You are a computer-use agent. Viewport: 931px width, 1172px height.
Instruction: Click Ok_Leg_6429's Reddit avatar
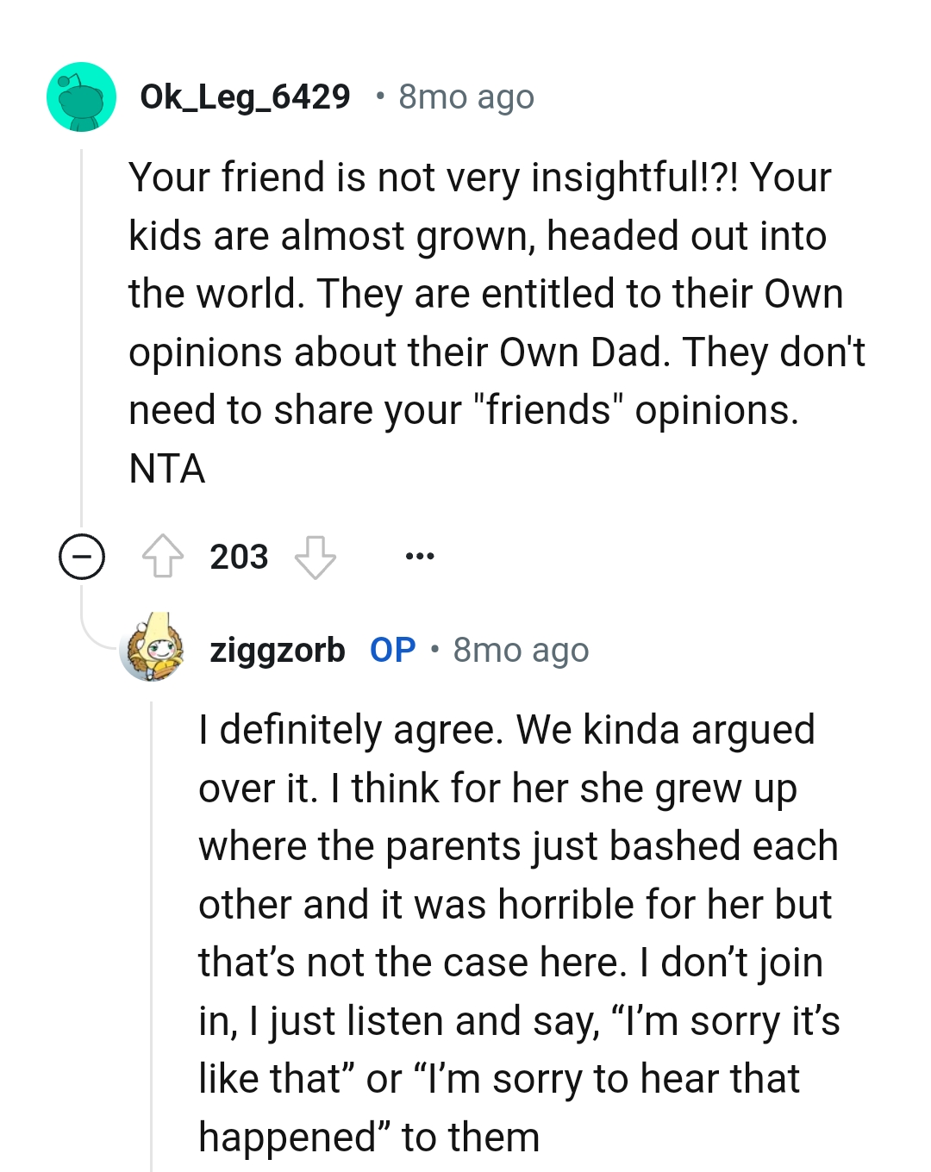(81, 97)
